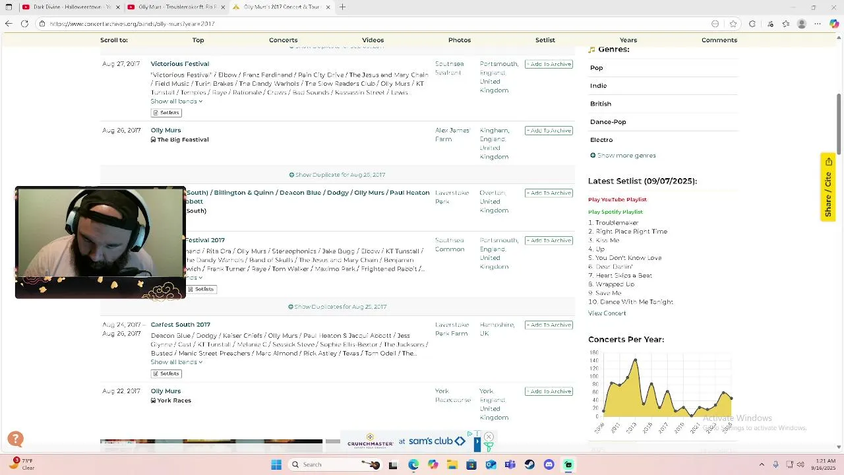
Task: Open the Victorious Festival concert link
Action: pyautogui.click(x=179, y=64)
